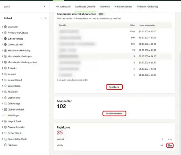Click the globe icon of Diverse forældet
This screenshot has width=181, height=155.
(5, 127)
